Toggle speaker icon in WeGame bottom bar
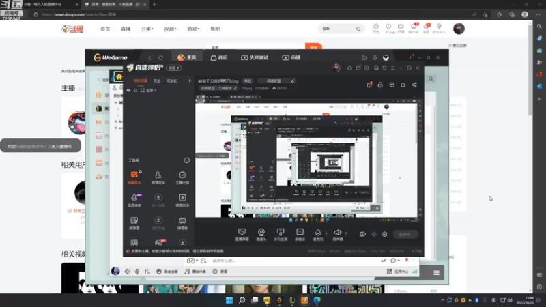The image size is (546, 307). [128, 272]
